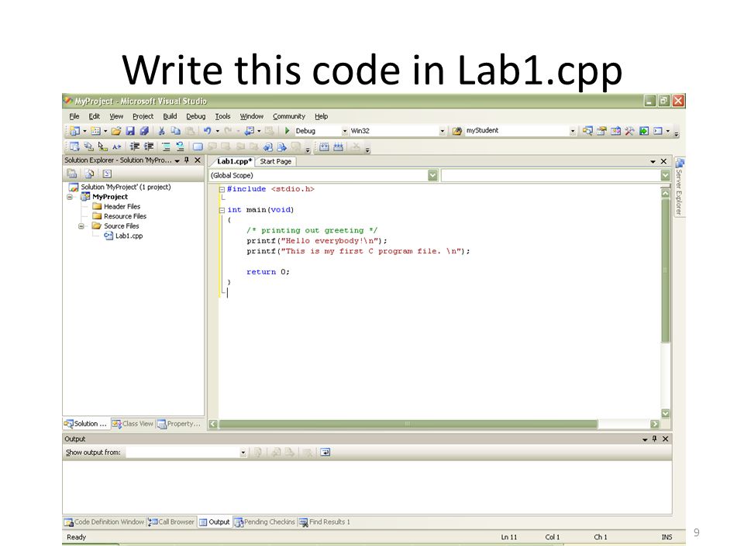This screenshot has height=558, width=744.
Task: Open the Solution Explorer toolbar icon
Action: [x=587, y=131]
